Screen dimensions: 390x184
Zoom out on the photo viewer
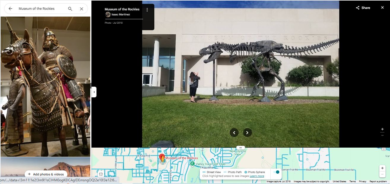tap(382, 135)
